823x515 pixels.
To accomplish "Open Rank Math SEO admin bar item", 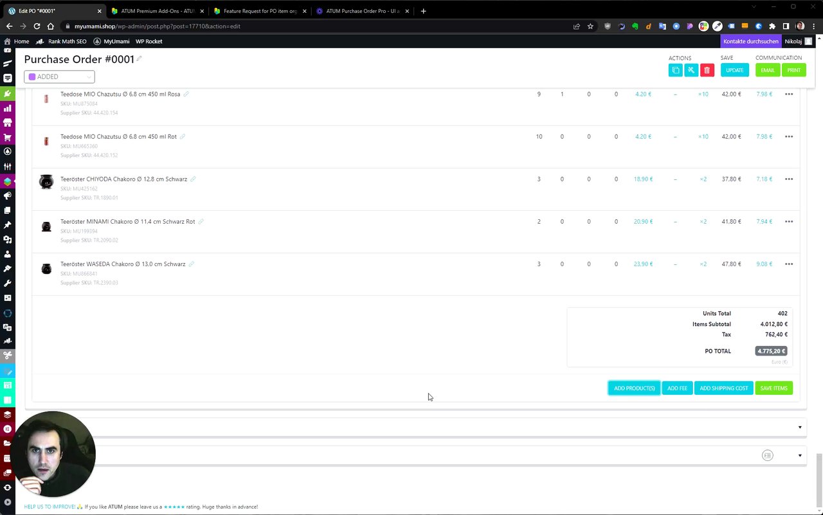I will [62, 41].
